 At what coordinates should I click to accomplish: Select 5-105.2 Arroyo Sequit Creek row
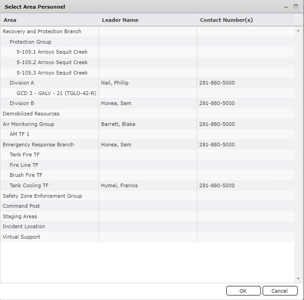[x=52, y=62]
